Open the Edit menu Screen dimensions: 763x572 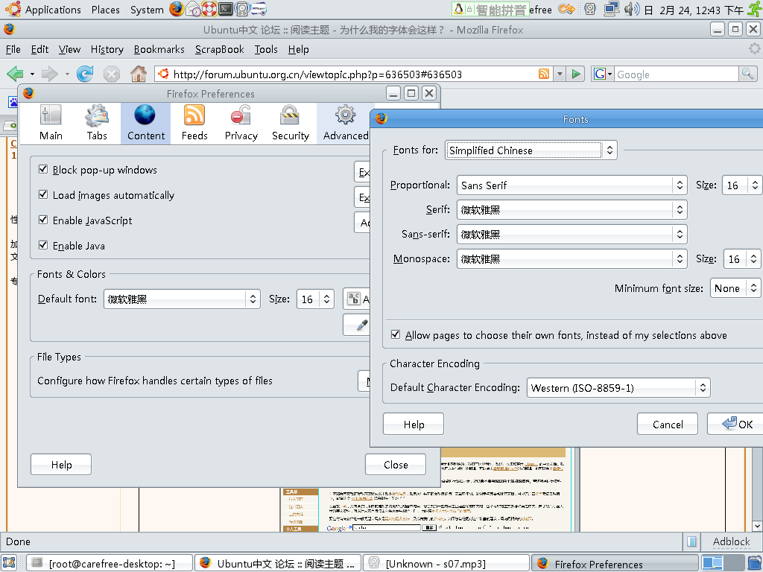click(39, 49)
